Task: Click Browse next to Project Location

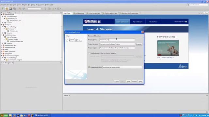Action: [x=139, y=44]
